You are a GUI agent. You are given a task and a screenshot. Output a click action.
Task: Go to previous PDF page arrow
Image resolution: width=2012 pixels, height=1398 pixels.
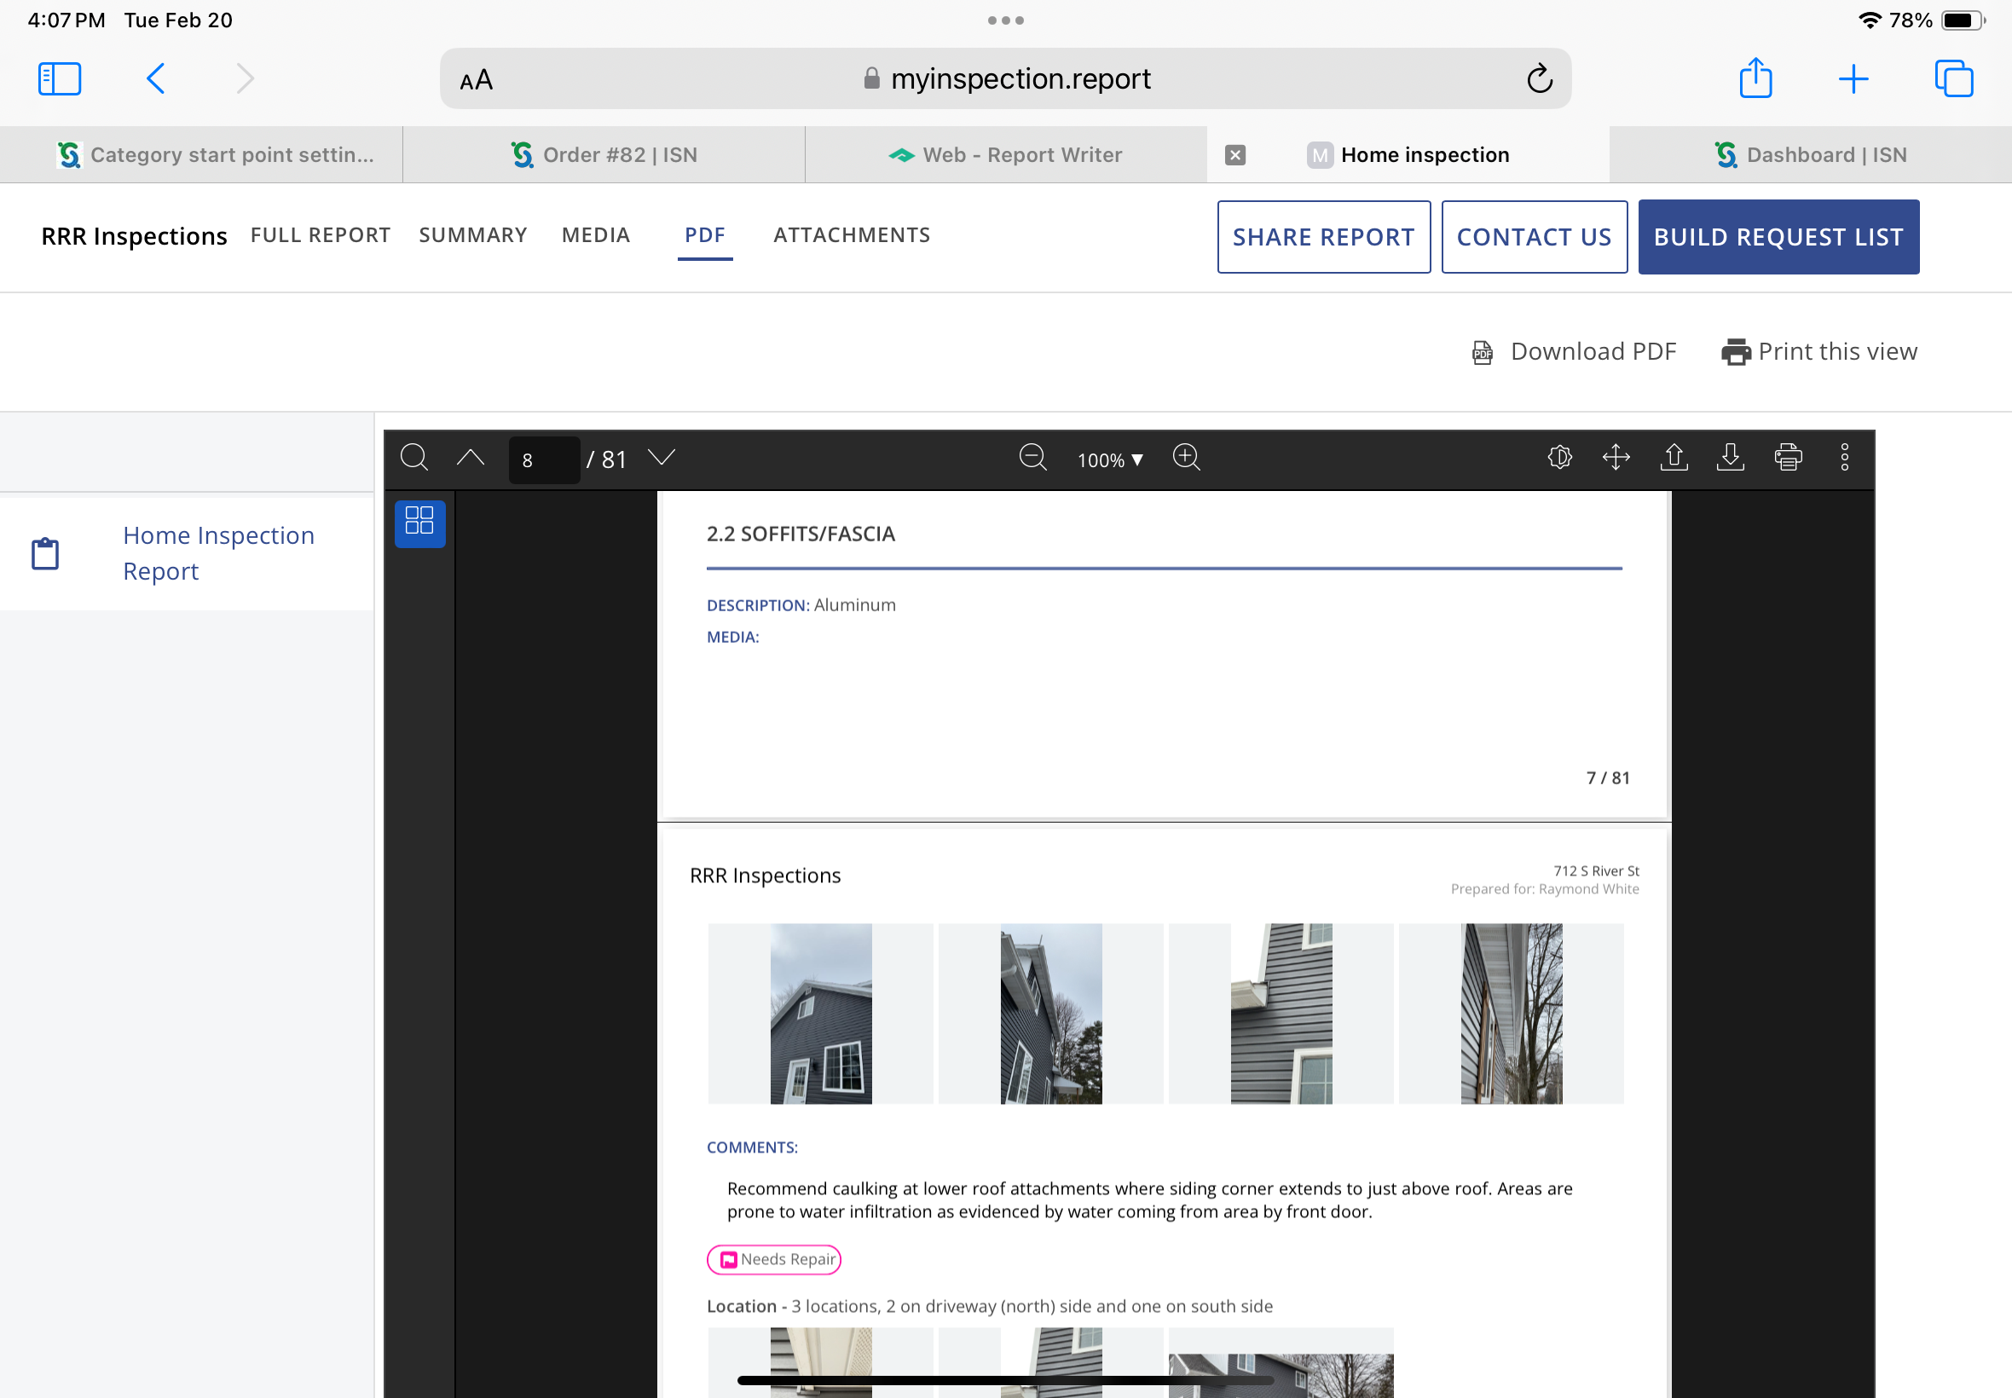[x=471, y=457]
